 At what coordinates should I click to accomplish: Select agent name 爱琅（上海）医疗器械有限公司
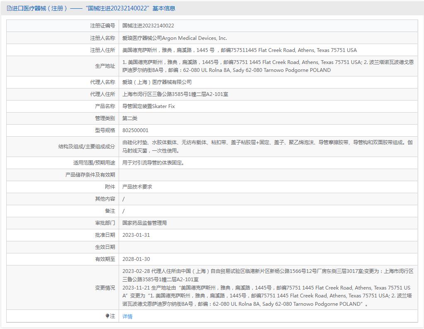(157, 82)
